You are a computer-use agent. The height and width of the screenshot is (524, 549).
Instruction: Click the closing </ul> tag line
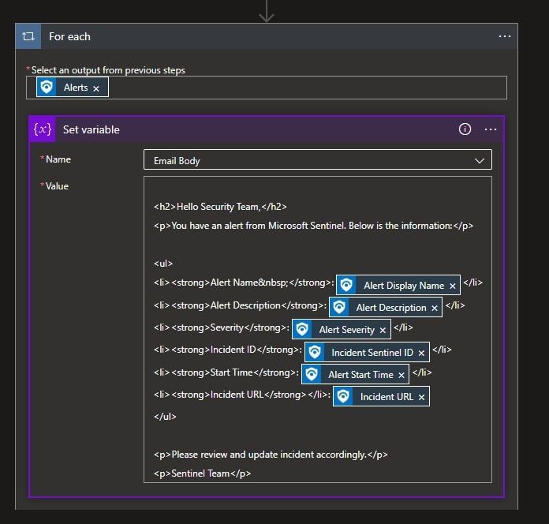click(165, 417)
